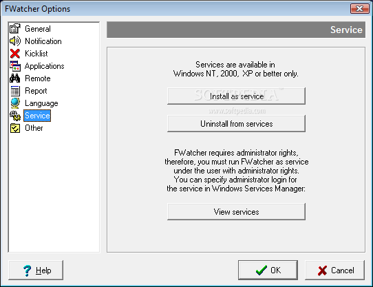Click the General notepad icon

14,29
